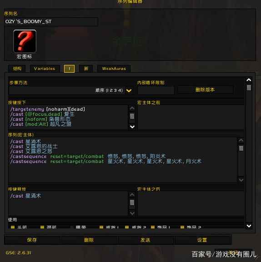Click the main panel scroll-up arrow

tap(249, 80)
